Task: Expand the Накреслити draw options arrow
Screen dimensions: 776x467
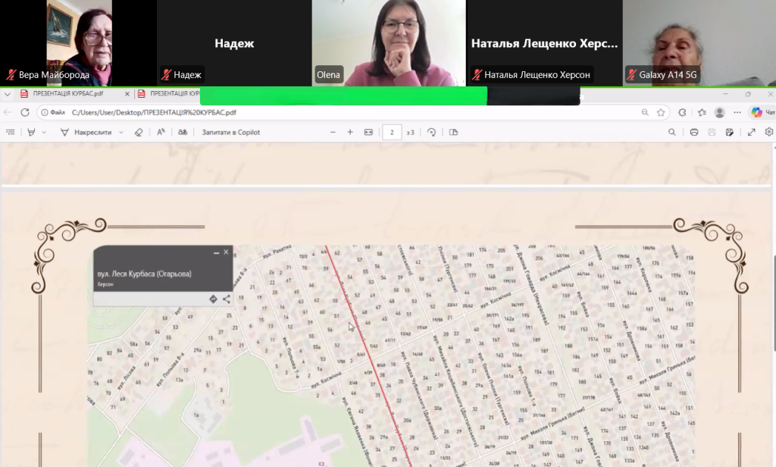Action: (x=121, y=132)
